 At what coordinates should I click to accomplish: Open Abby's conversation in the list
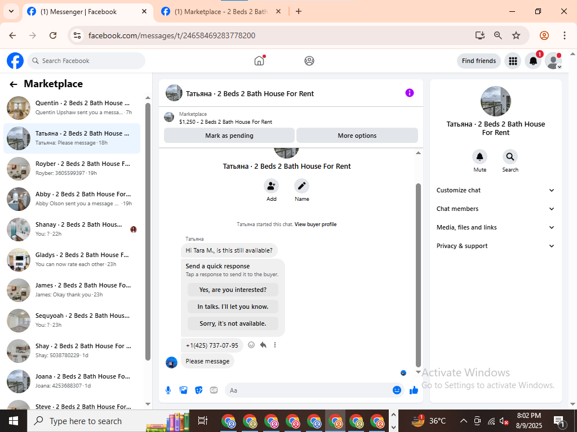pyautogui.click(x=72, y=199)
